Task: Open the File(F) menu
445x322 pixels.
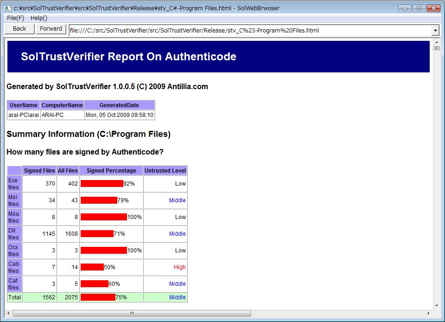Action: coord(15,18)
